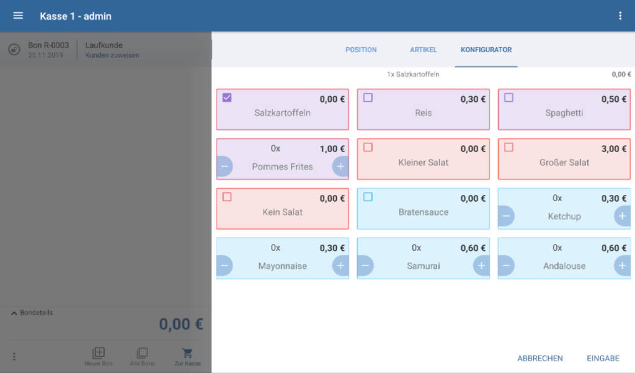Check the Reis option checkbox
The width and height of the screenshot is (635, 373).
click(368, 97)
